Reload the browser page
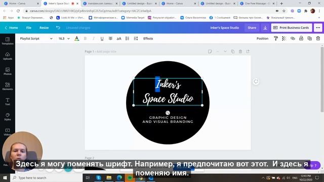The image size is (324, 182). coord(18,11)
